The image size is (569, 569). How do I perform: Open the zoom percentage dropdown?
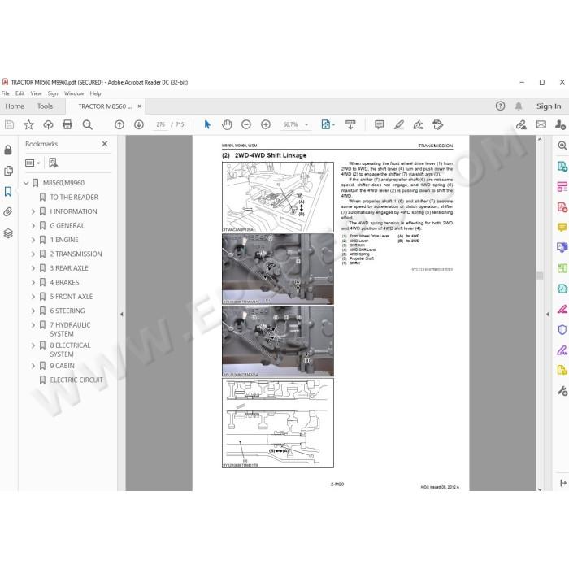coord(306,125)
